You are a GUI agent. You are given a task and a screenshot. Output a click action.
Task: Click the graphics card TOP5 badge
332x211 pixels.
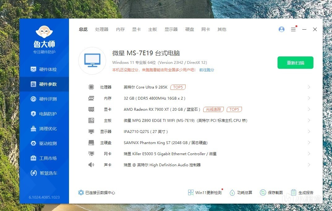coord(234,109)
